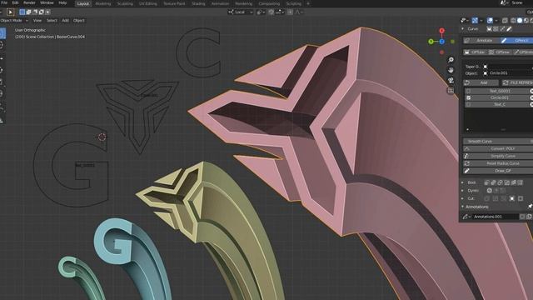Click the red Z axis gizmo handle

point(441,31)
